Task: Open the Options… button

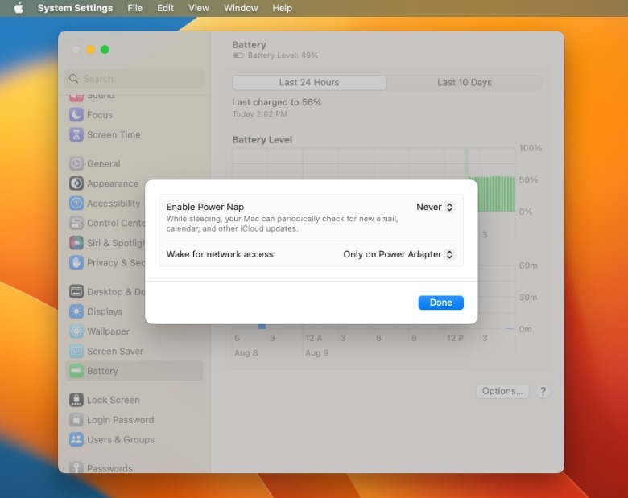Action: pyautogui.click(x=502, y=391)
